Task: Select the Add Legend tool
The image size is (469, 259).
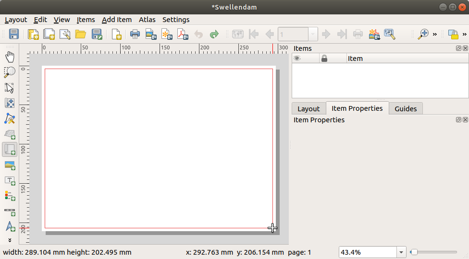Action: pyautogui.click(x=10, y=196)
